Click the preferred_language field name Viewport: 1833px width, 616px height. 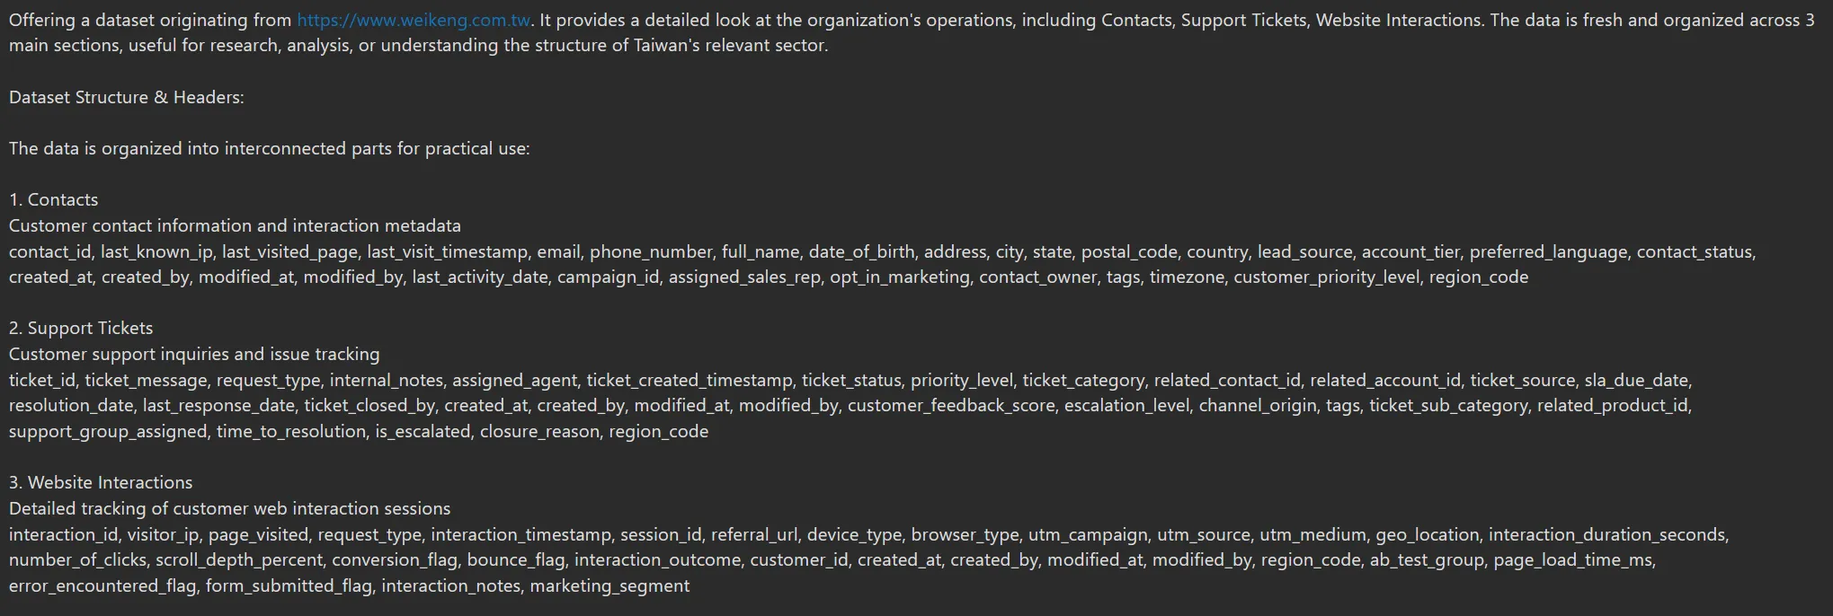(x=1548, y=251)
